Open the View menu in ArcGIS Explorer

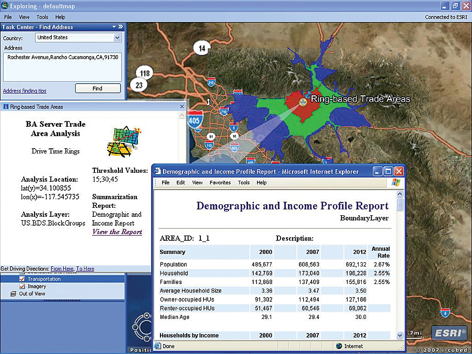(24, 17)
